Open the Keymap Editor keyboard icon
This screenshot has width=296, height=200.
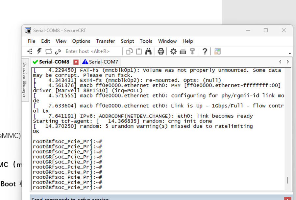click(x=183, y=52)
